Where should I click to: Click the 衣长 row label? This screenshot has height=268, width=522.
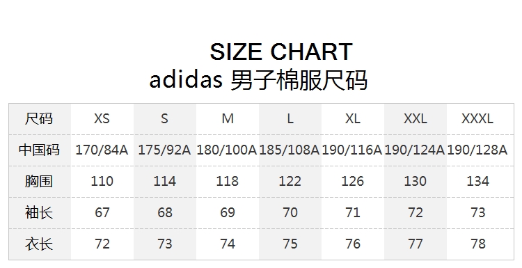pyautogui.click(x=39, y=244)
